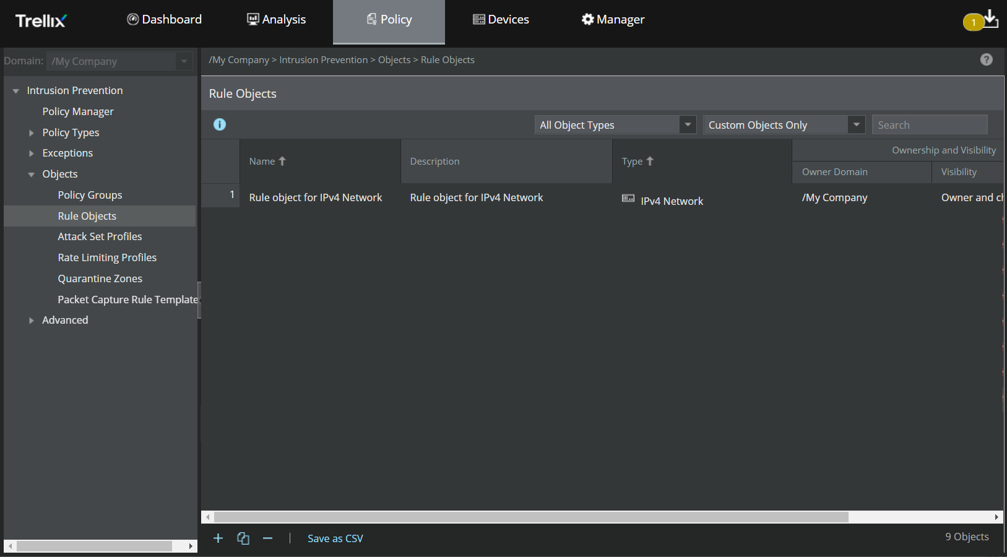Open the Domain selector dropdown
The image size is (1007, 557).
119,61
